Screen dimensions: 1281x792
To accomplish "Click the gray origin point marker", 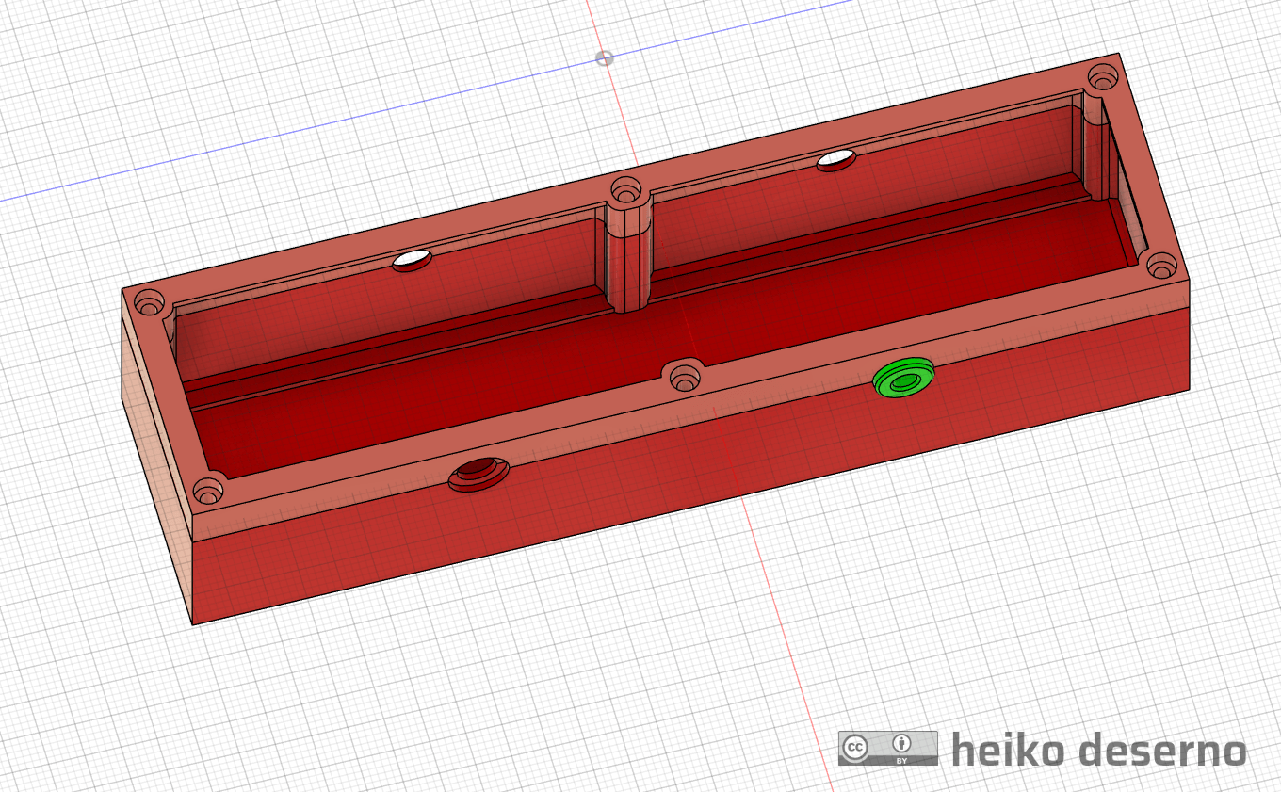I will click(x=605, y=58).
